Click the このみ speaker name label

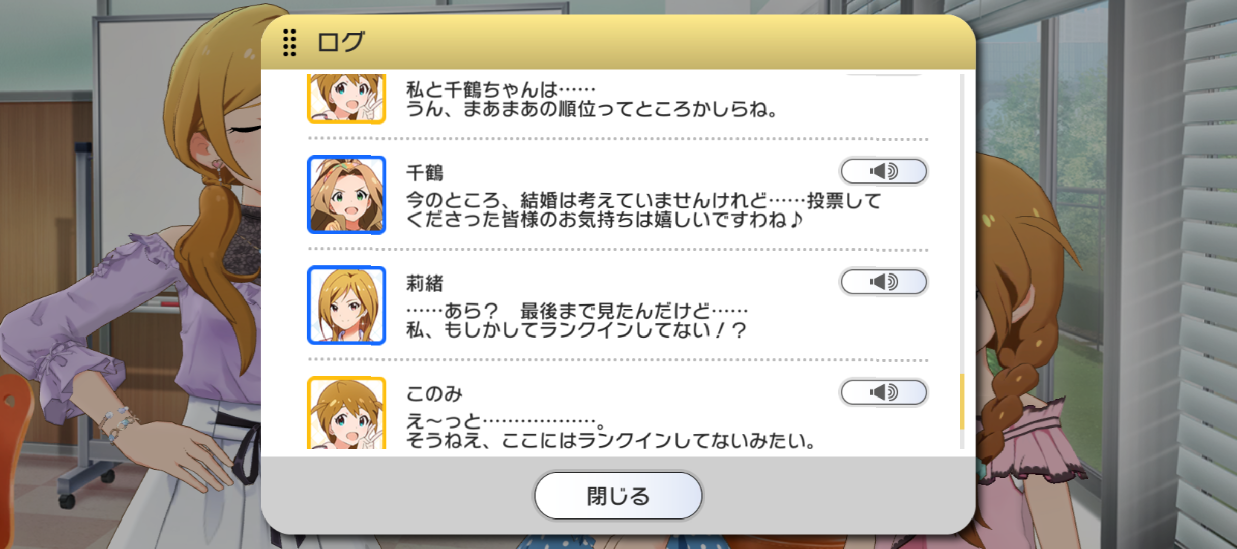pos(434,393)
